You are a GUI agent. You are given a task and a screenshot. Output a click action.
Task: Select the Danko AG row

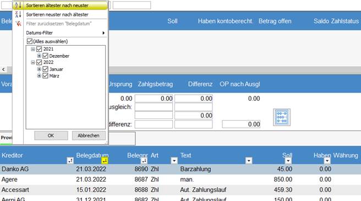(180, 169)
